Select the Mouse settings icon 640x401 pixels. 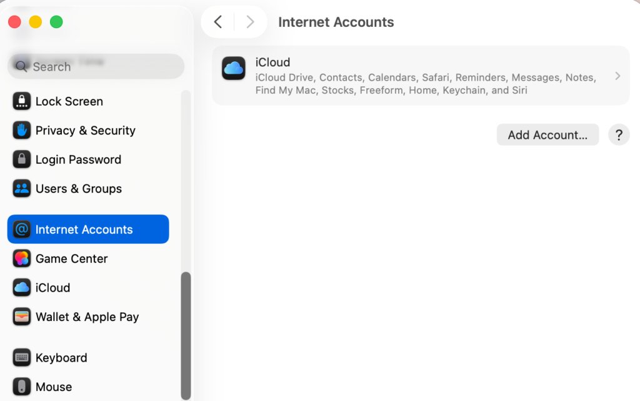coord(21,387)
